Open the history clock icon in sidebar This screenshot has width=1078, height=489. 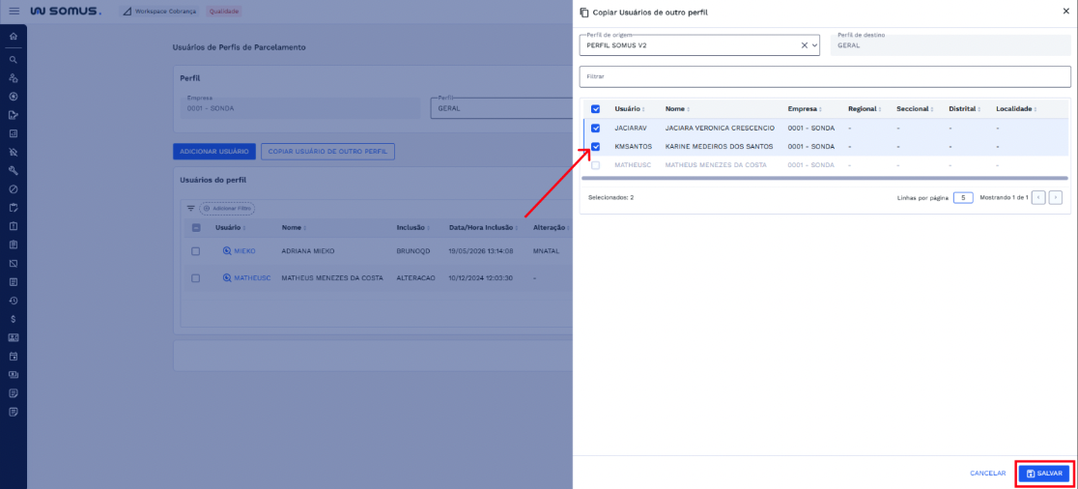[14, 301]
